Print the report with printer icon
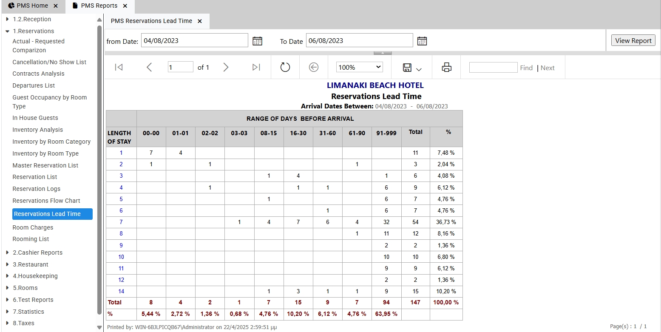661x332 pixels. (x=446, y=67)
